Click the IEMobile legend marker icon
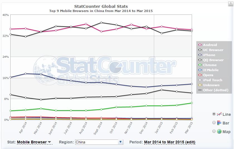Viewport: 234px width, 149px height. point(200,70)
